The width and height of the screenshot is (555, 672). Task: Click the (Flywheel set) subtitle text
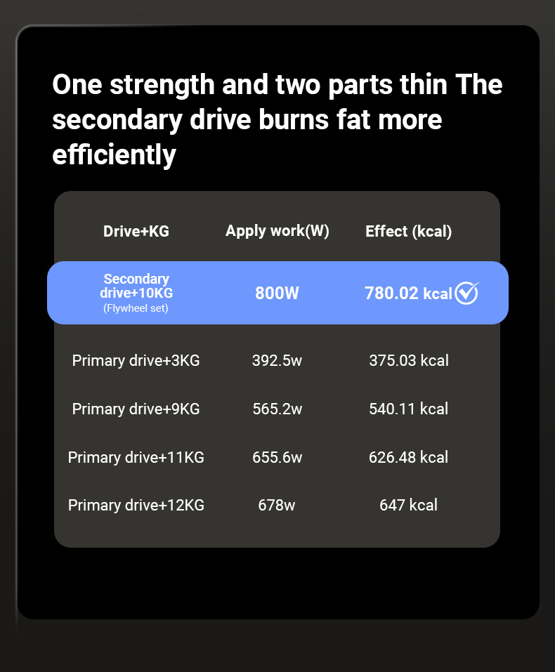[x=136, y=308]
